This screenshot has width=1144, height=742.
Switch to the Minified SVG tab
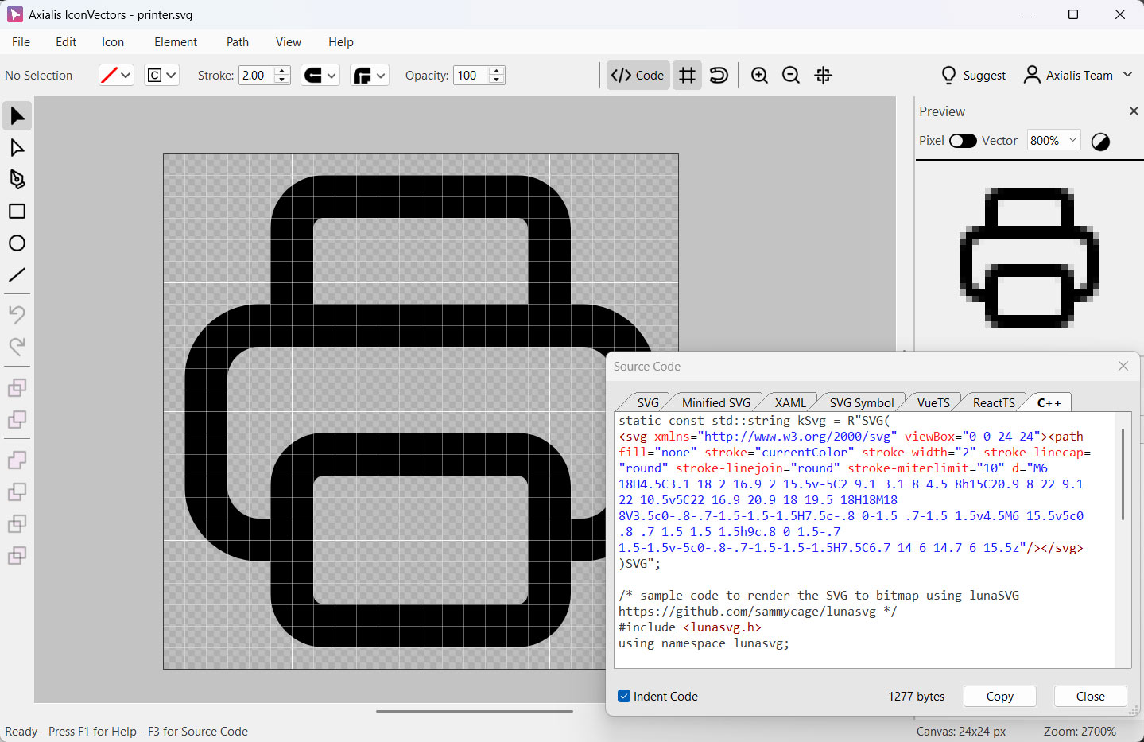click(715, 402)
